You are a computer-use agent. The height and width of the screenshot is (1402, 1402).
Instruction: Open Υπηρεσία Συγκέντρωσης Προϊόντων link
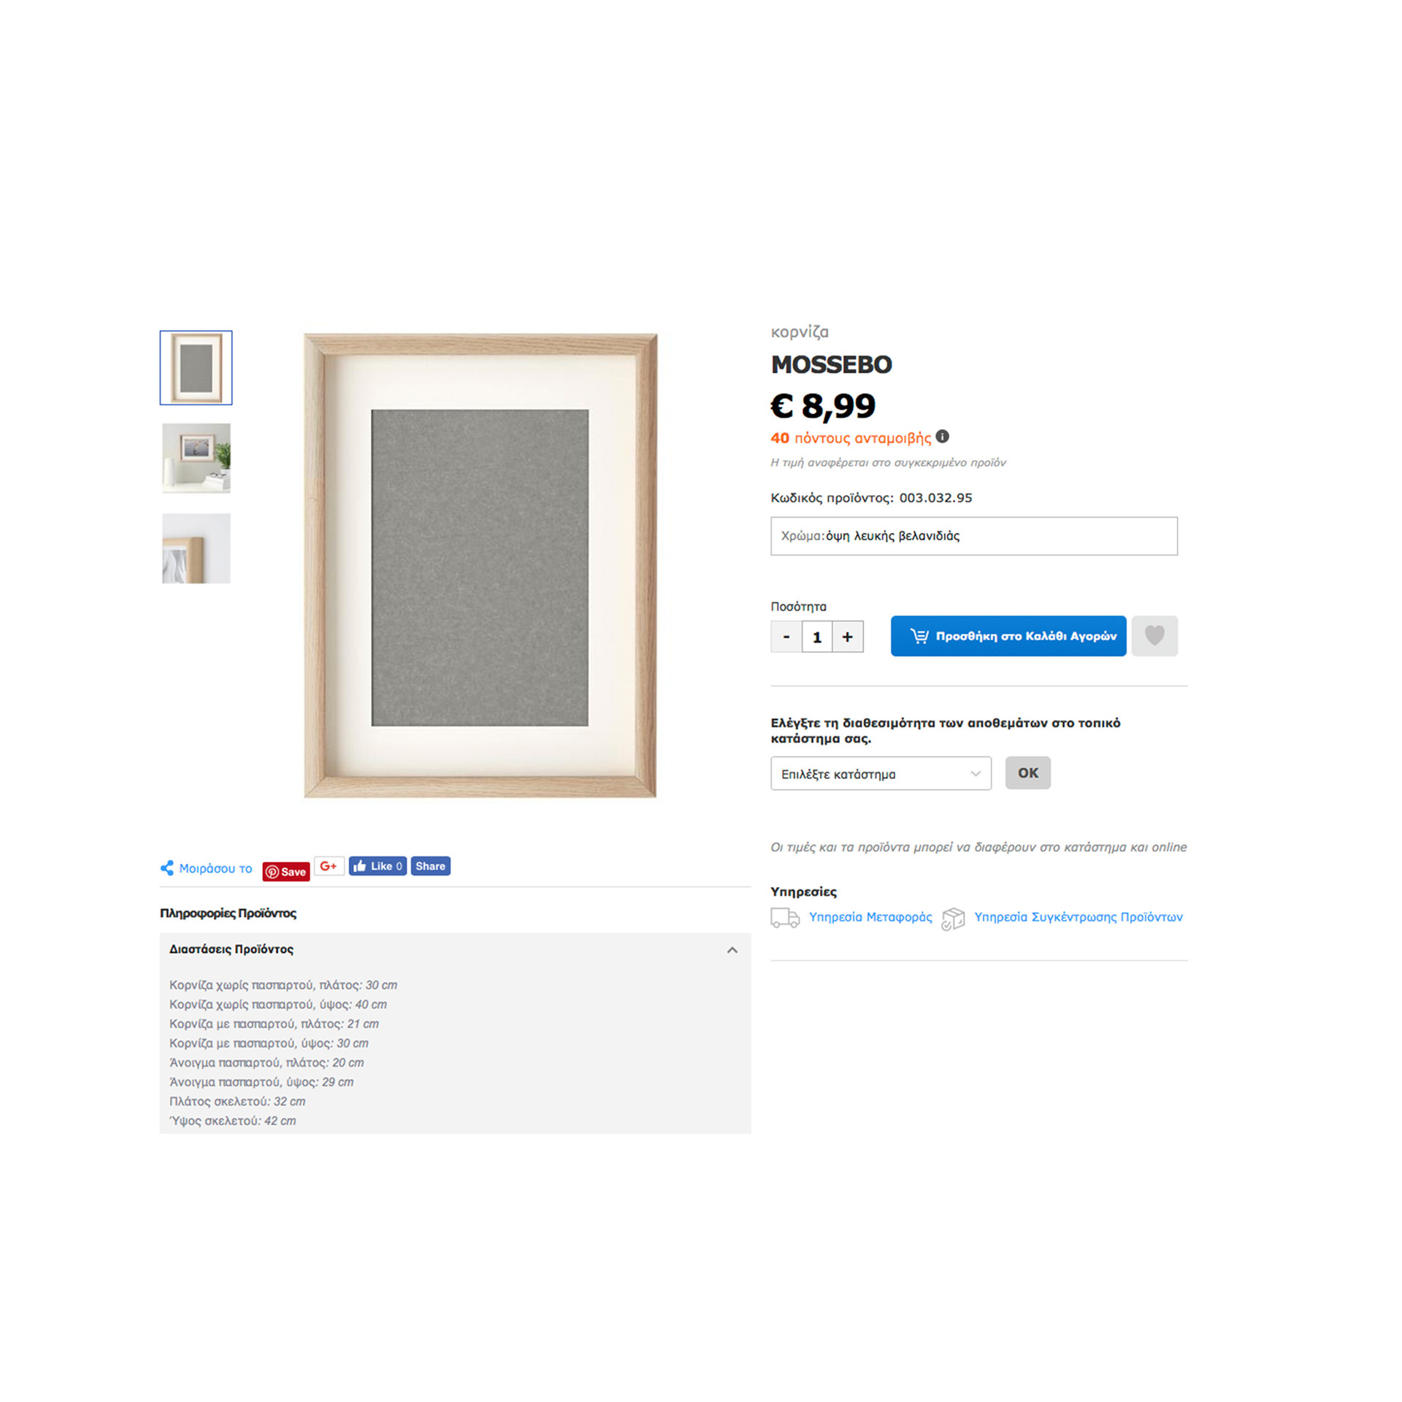1078,917
